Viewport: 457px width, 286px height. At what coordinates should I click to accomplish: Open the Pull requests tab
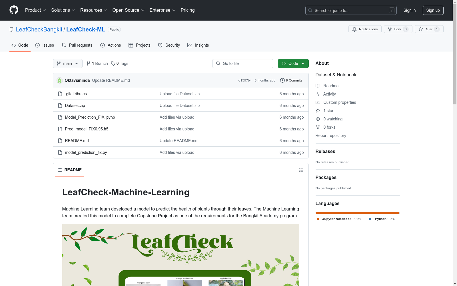(77, 45)
